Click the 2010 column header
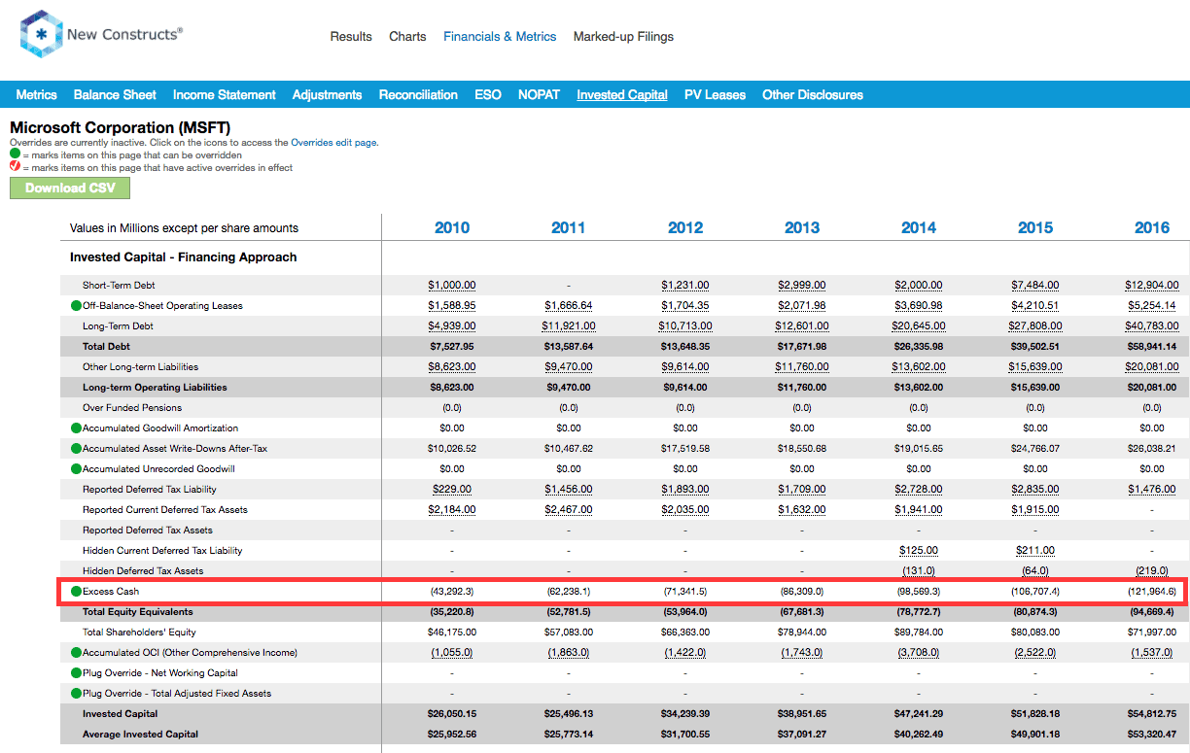The width and height of the screenshot is (1190, 753). 452,227
